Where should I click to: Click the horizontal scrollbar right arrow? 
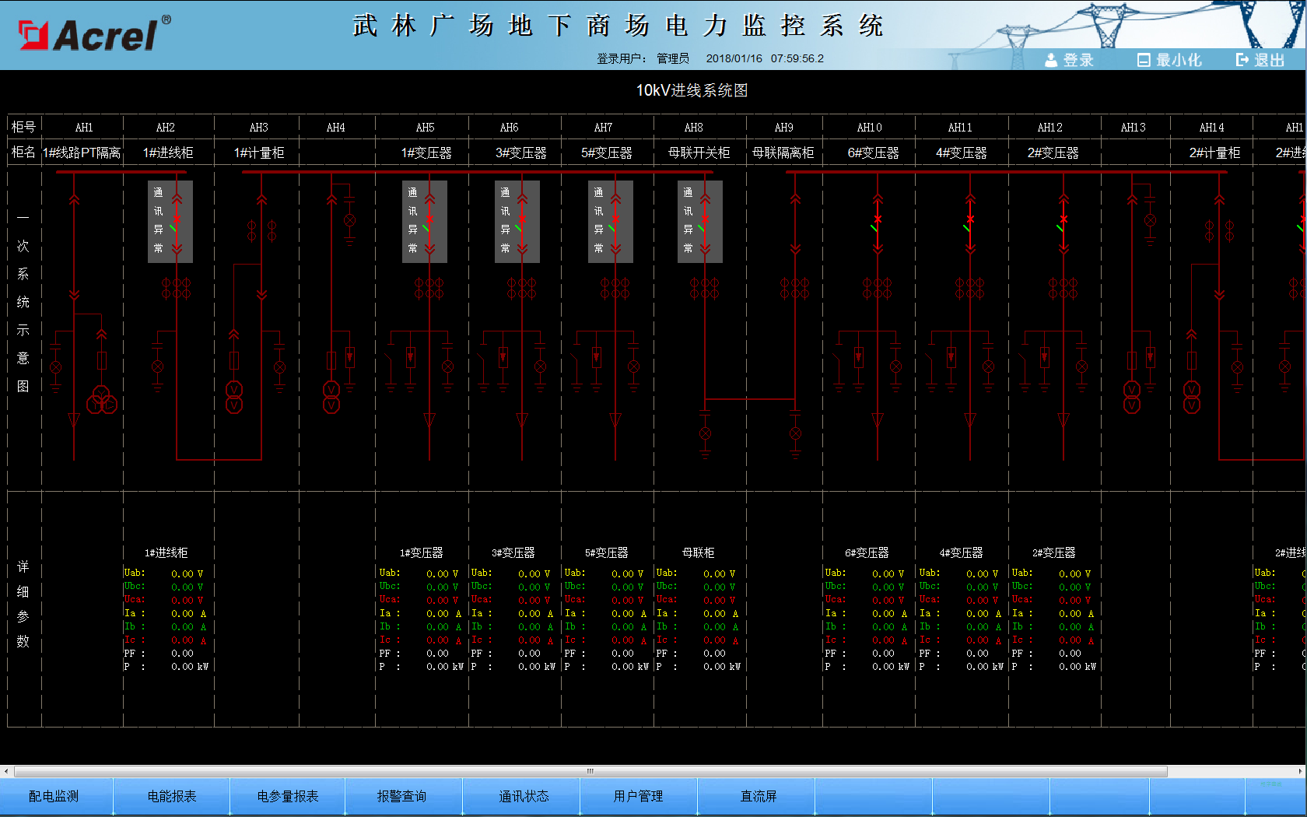tap(1300, 771)
